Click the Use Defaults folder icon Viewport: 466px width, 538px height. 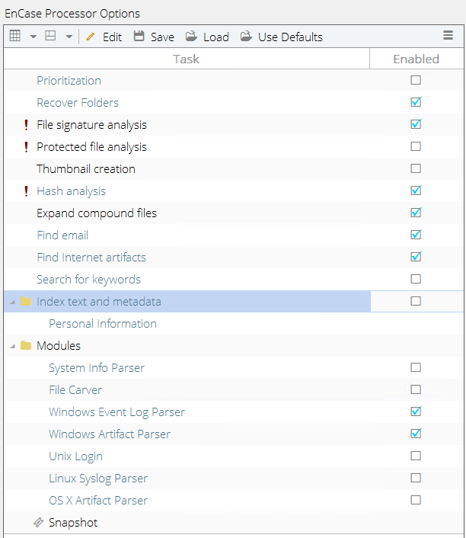[x=246, y=36]
